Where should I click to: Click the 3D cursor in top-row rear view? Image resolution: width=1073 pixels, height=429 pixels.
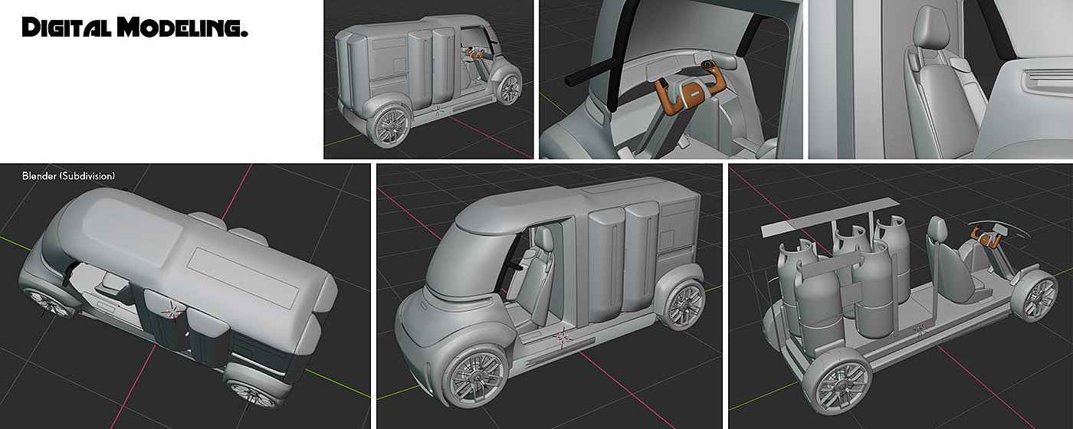coord(439,112)
